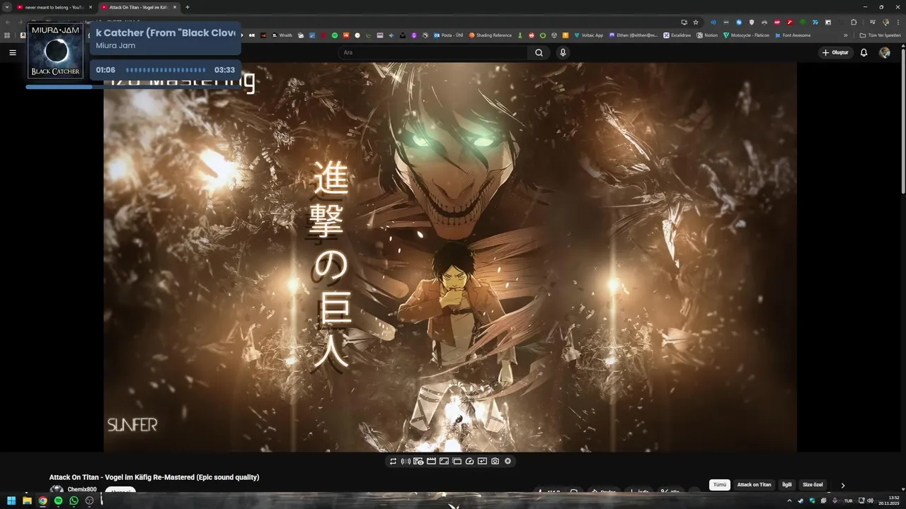906x509 pixels.
Task: Open WhatsApp from the taskbar
Action: point(74,501)
